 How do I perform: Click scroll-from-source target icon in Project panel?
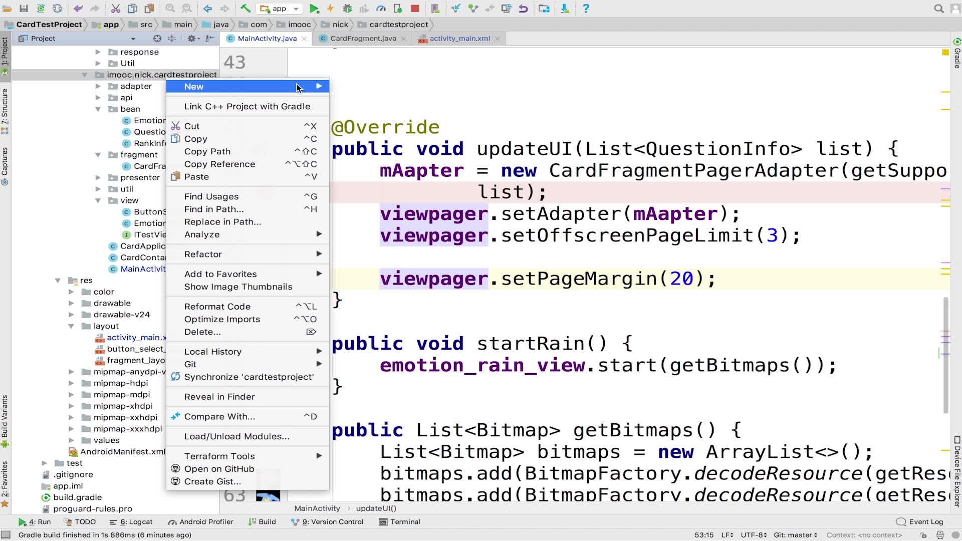tap(157, 39)
